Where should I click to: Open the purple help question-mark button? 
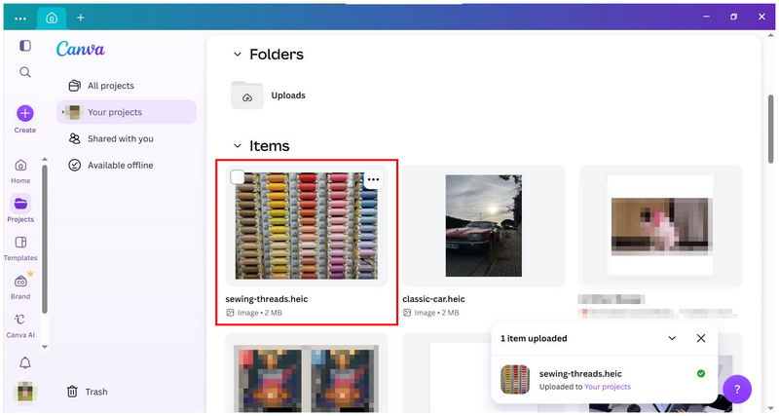click(737, 389)
